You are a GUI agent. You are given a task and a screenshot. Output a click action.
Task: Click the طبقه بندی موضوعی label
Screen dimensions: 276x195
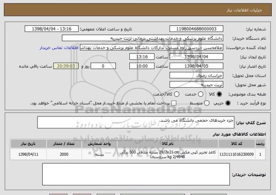tap(247, 94)
